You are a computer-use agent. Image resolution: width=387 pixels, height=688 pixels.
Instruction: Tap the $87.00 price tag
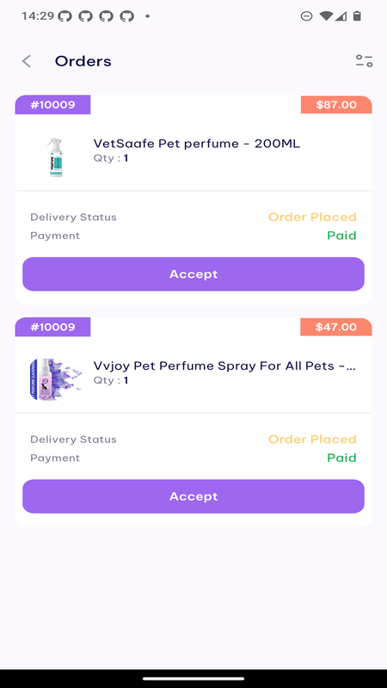[x=336, y=105]
